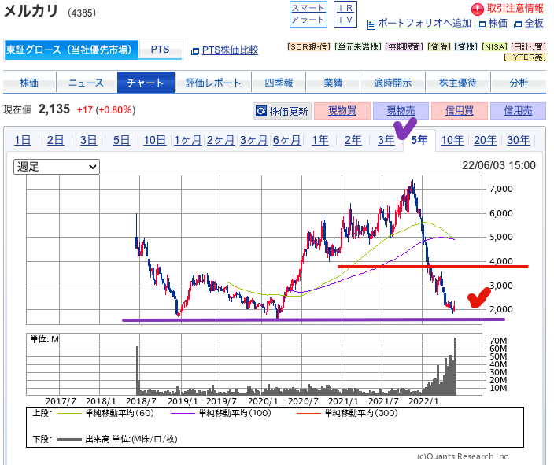
Task: Switch to the PTS market tab
Action: [x=160, y=50]
